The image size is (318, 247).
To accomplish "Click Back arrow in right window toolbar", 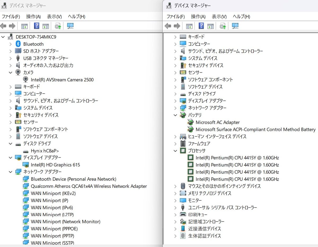I will tap(168, 26).
